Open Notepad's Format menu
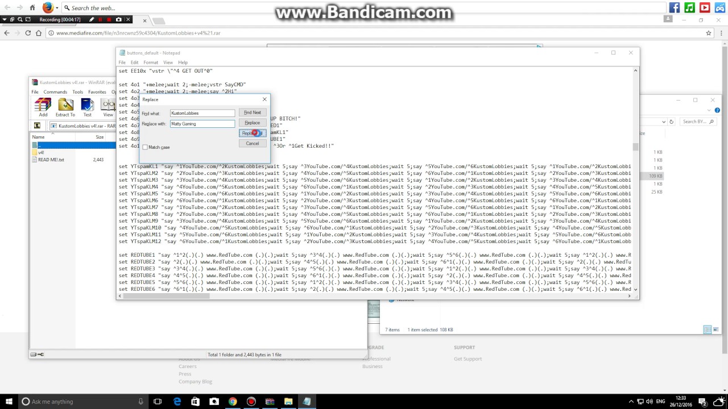The height and width of the screenshot is (409, 728). coord(151,62)
